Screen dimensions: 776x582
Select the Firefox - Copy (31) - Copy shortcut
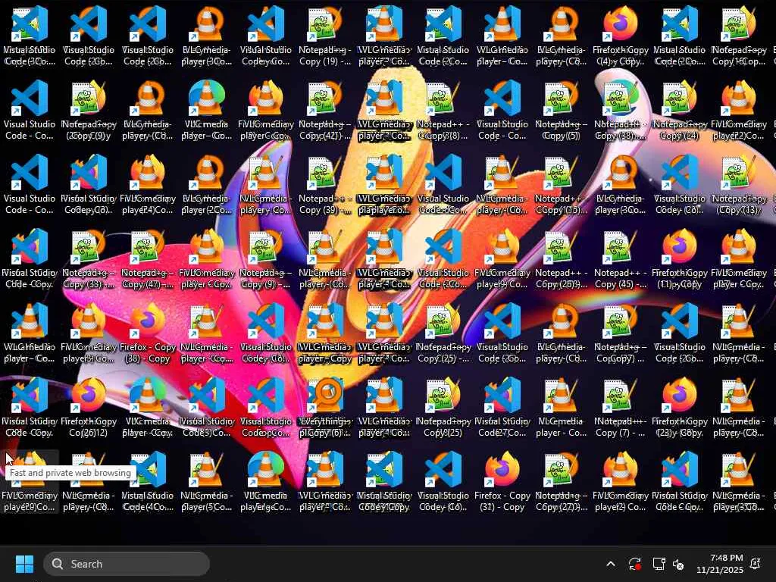click(x=502, y=483)
